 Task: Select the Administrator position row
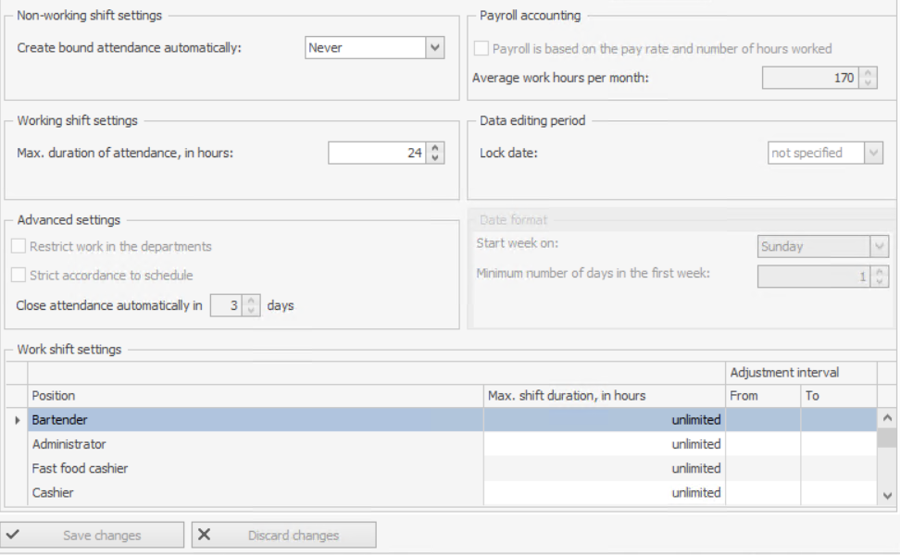tap(255, 444)
